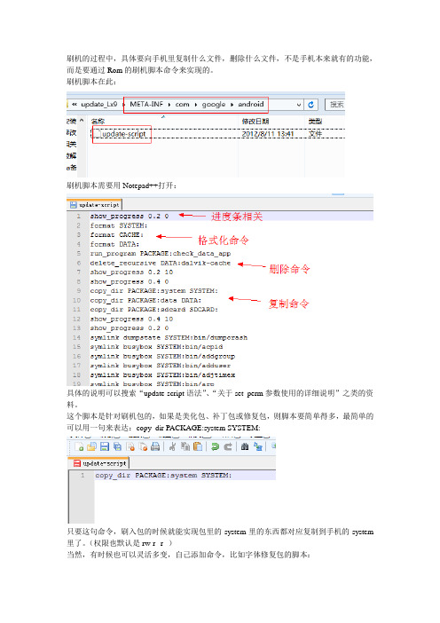440x623 pixels.
Task: Open the breadcrumb arrow after META-INF
Action: coord(169,105)
